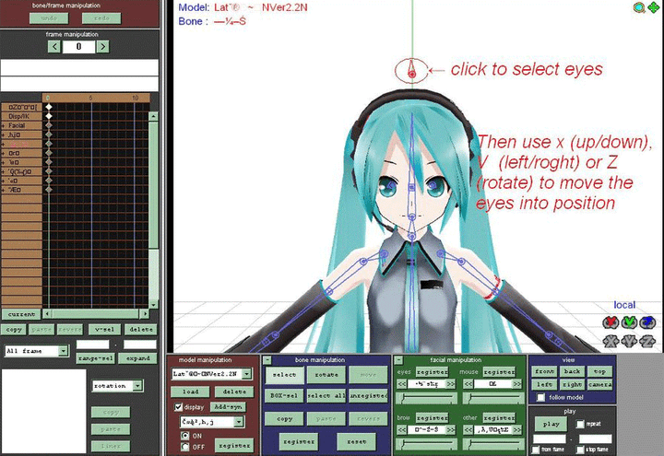Open the dropdown below the display checkbox

[239, 422]
